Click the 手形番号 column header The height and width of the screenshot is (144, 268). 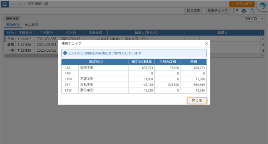point(25,33)
